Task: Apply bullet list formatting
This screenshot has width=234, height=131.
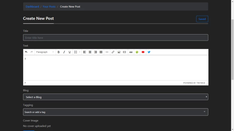Action: coord(76,52)
